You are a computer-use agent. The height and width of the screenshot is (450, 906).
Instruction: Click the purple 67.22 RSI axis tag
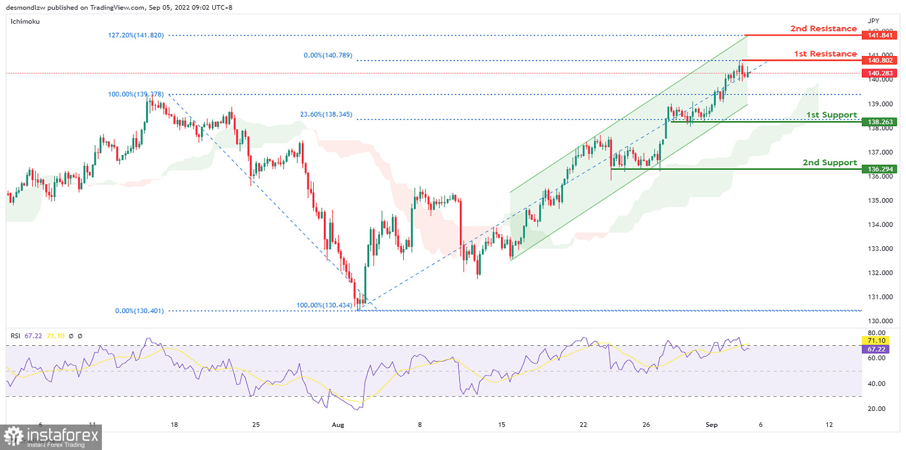875,349
